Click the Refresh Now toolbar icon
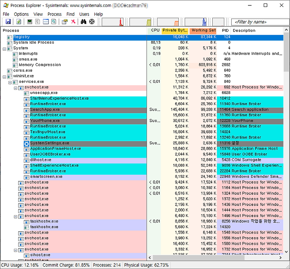This screenshot has height=269, width=290. tap(19, 22)
